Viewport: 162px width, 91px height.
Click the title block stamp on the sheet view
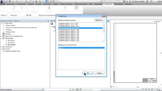click(150, 80)
